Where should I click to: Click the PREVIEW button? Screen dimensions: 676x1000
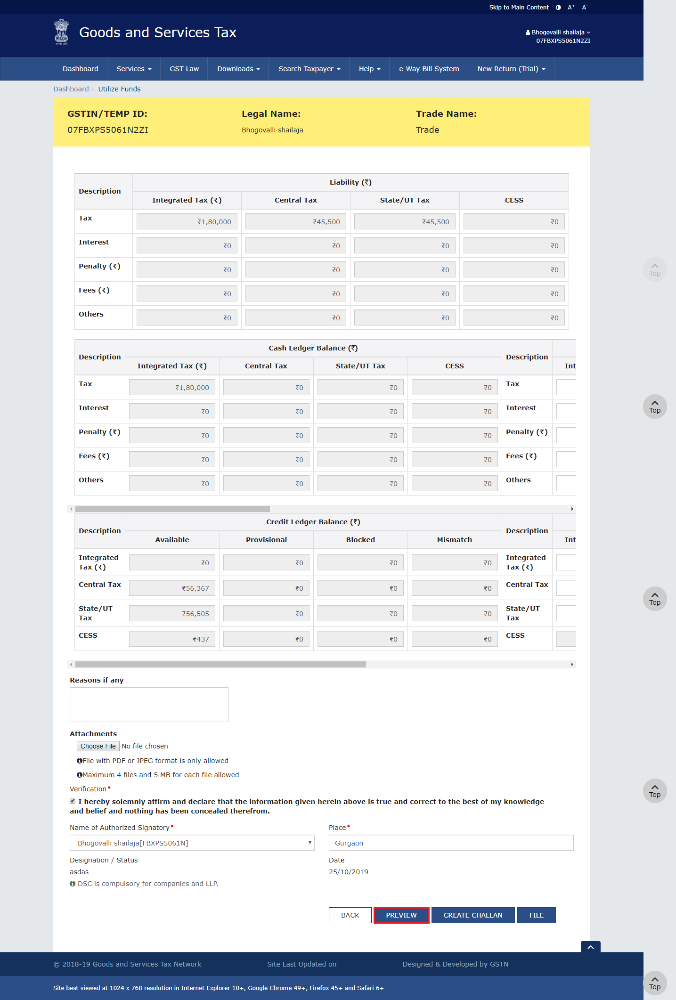pos(401,915)
